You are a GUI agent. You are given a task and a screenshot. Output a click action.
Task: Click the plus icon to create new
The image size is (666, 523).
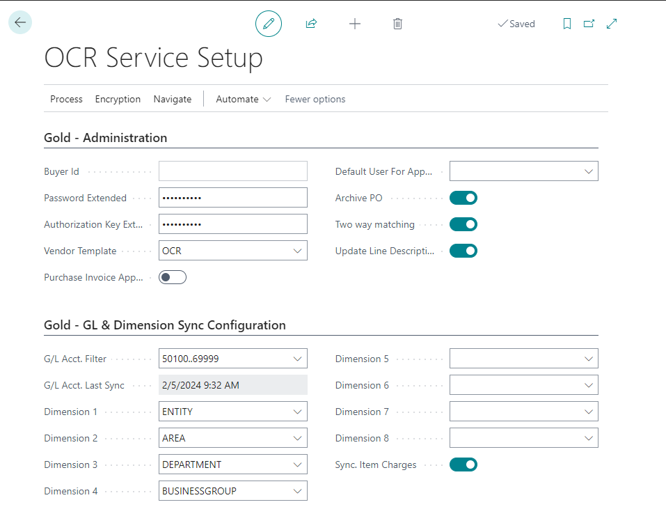(x=355, y=24)
